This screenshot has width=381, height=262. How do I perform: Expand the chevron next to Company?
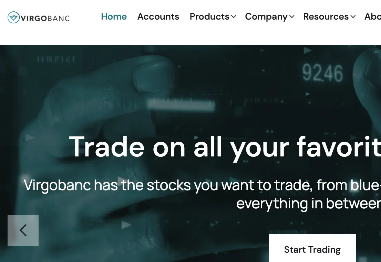292,17
